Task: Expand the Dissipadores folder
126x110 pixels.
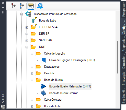Action: click(x=32, y=67)
